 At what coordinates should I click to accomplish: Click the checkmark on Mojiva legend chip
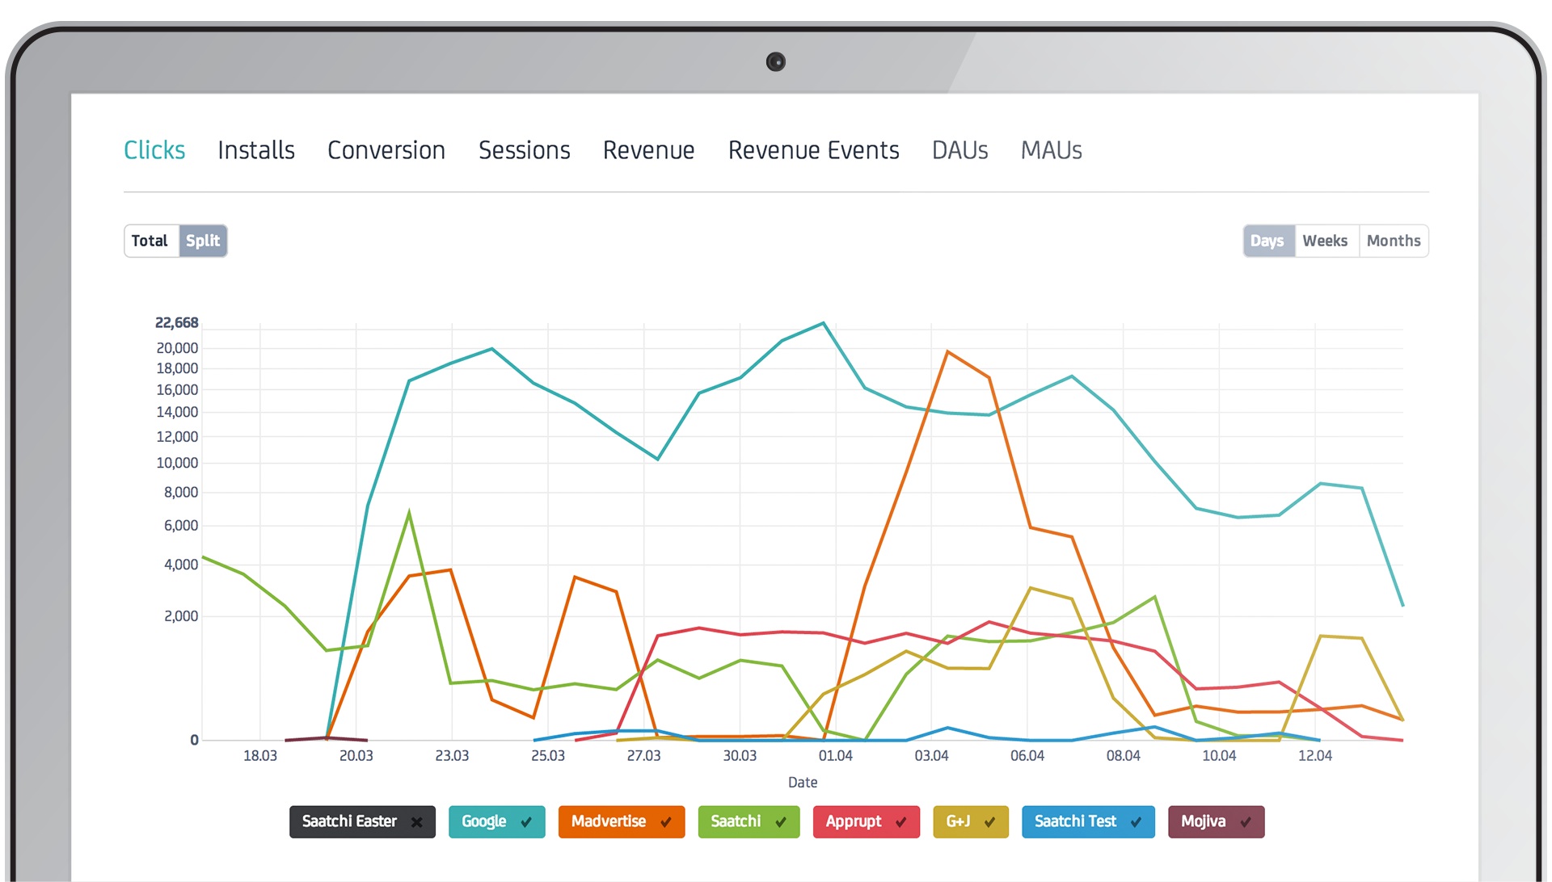(x=1245, y=822)
